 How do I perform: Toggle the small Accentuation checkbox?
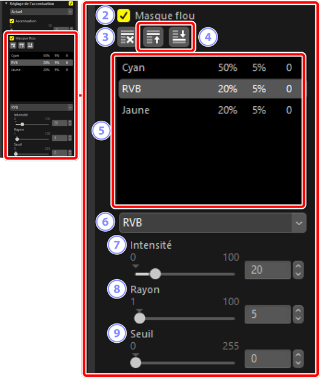[x=12, y=21]
